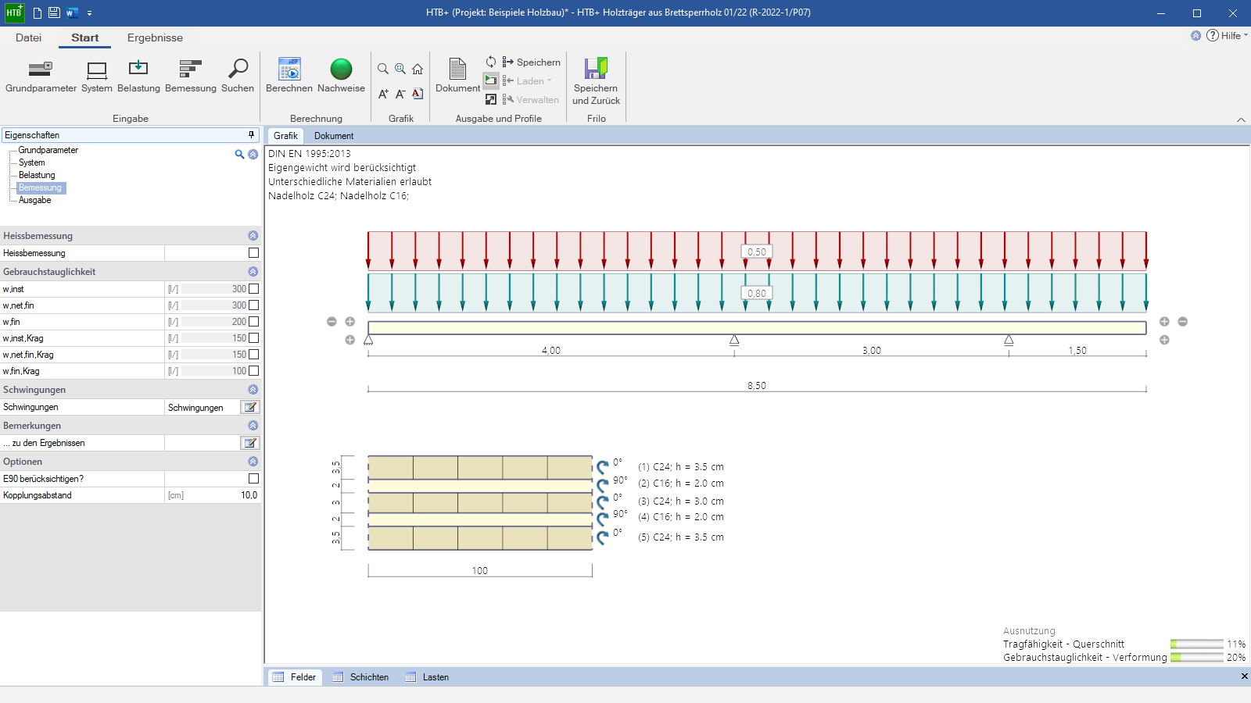This screenshot has height=703, width=1251.
Task: Toggle w,inst,Krag checkbox
Action: 253,338
